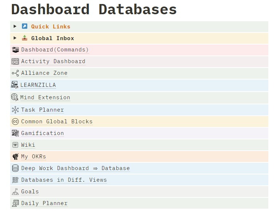The image size is (280, 216).
Task: Click the Global Inbox tray icon
Action: 24,38
